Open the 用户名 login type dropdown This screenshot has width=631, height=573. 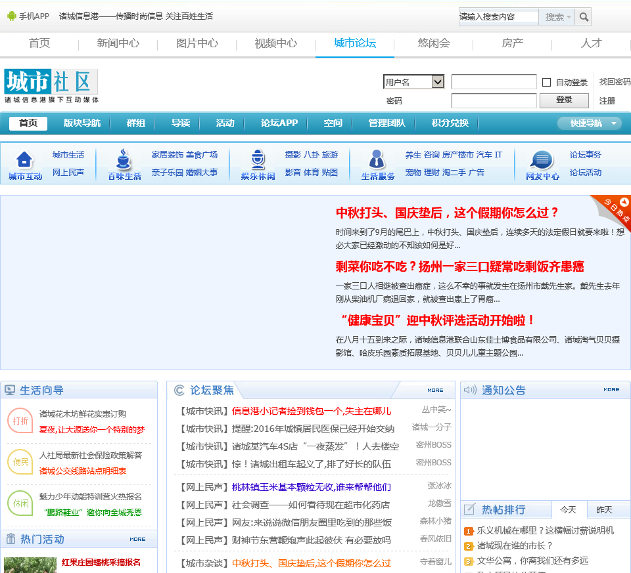coord(413,82)
